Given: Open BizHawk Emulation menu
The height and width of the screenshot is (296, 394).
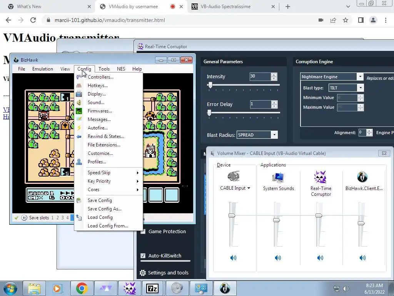Looking at the screenshot, I should [42, 69].
